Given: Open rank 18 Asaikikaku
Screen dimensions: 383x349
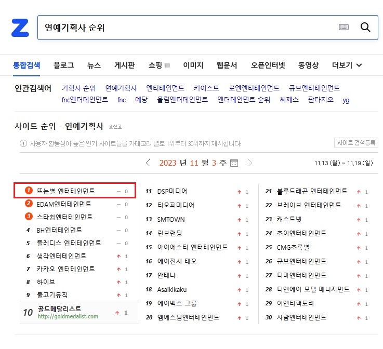Looking at the screenshot, I should [x=171, y=289].
